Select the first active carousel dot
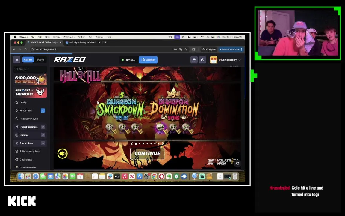 (x=136, y=143)
